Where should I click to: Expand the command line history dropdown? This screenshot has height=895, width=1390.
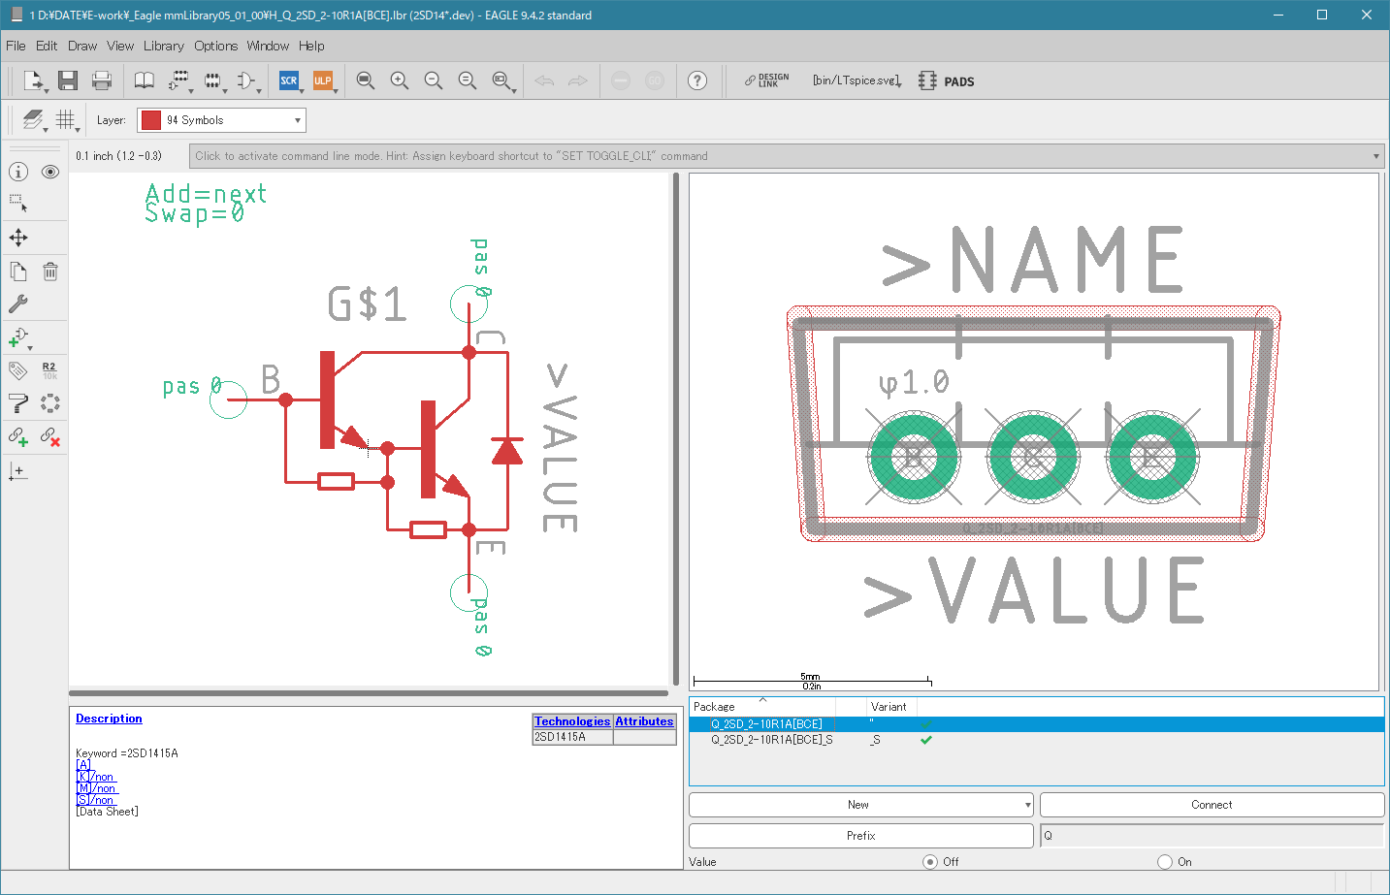1375,156
